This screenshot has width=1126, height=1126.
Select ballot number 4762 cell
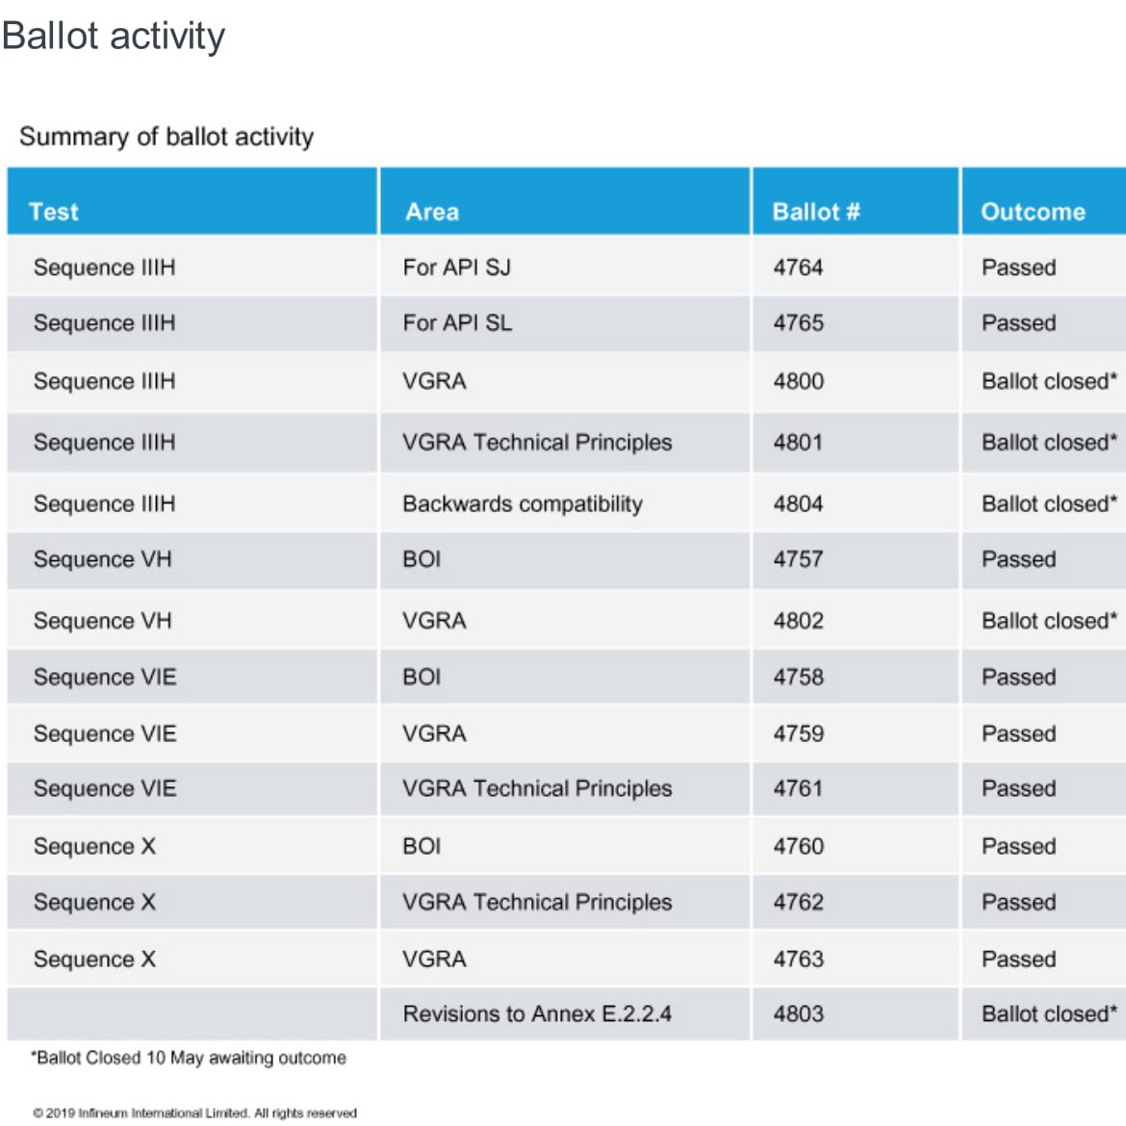click(x=856, y=902)
